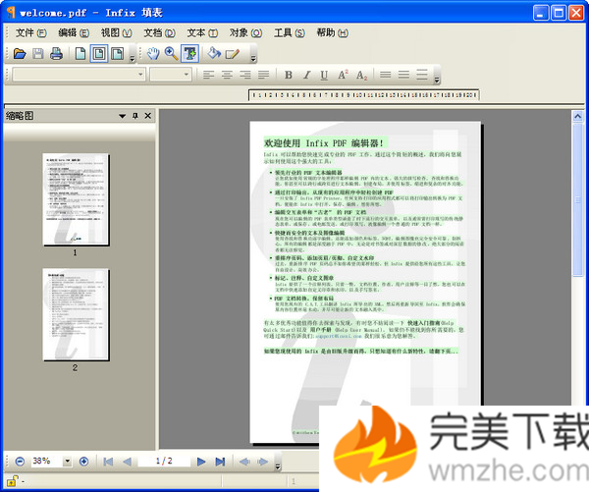
Task: Click the horizontal ruler bar
Action: pos(364,95)
